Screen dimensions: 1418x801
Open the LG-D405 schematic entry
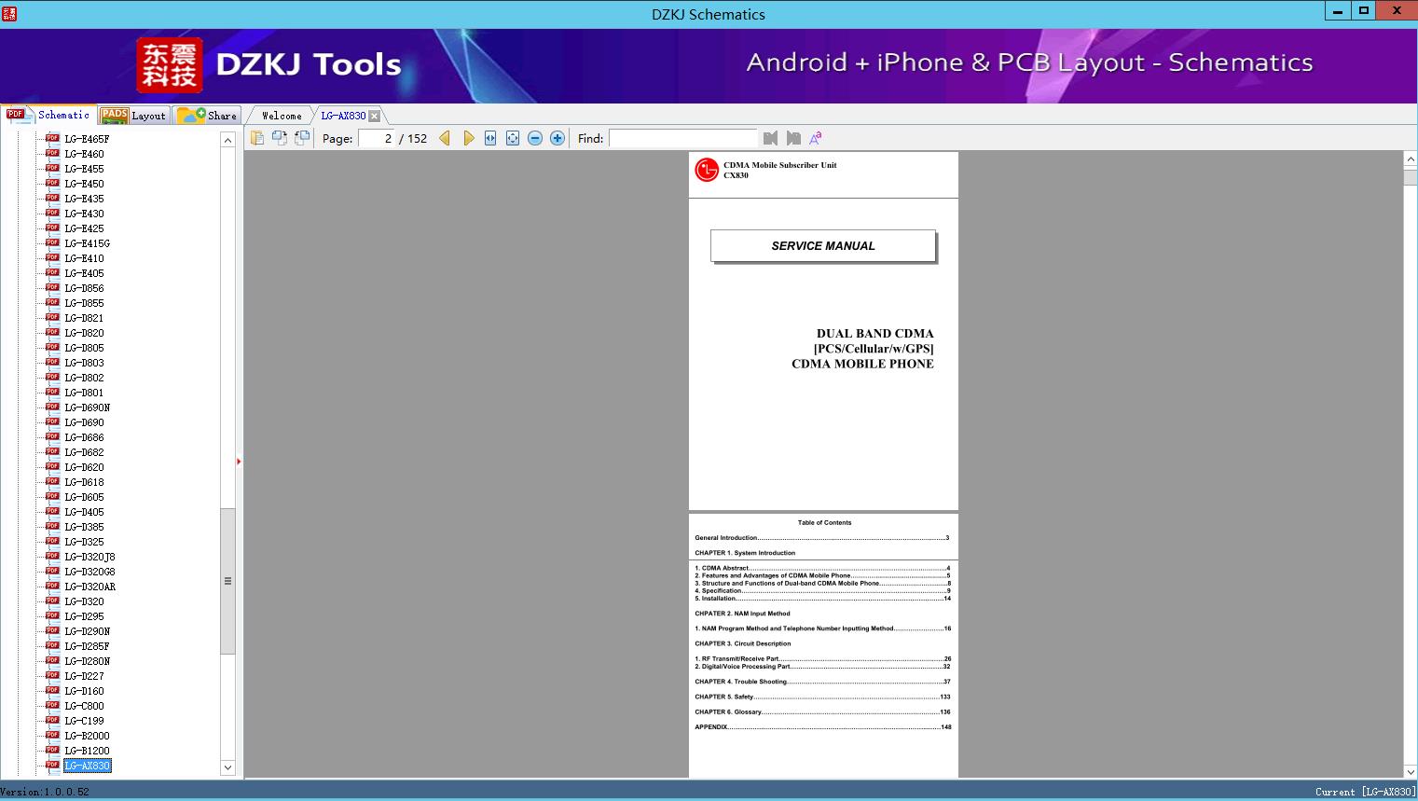click(x=84, y=512)
